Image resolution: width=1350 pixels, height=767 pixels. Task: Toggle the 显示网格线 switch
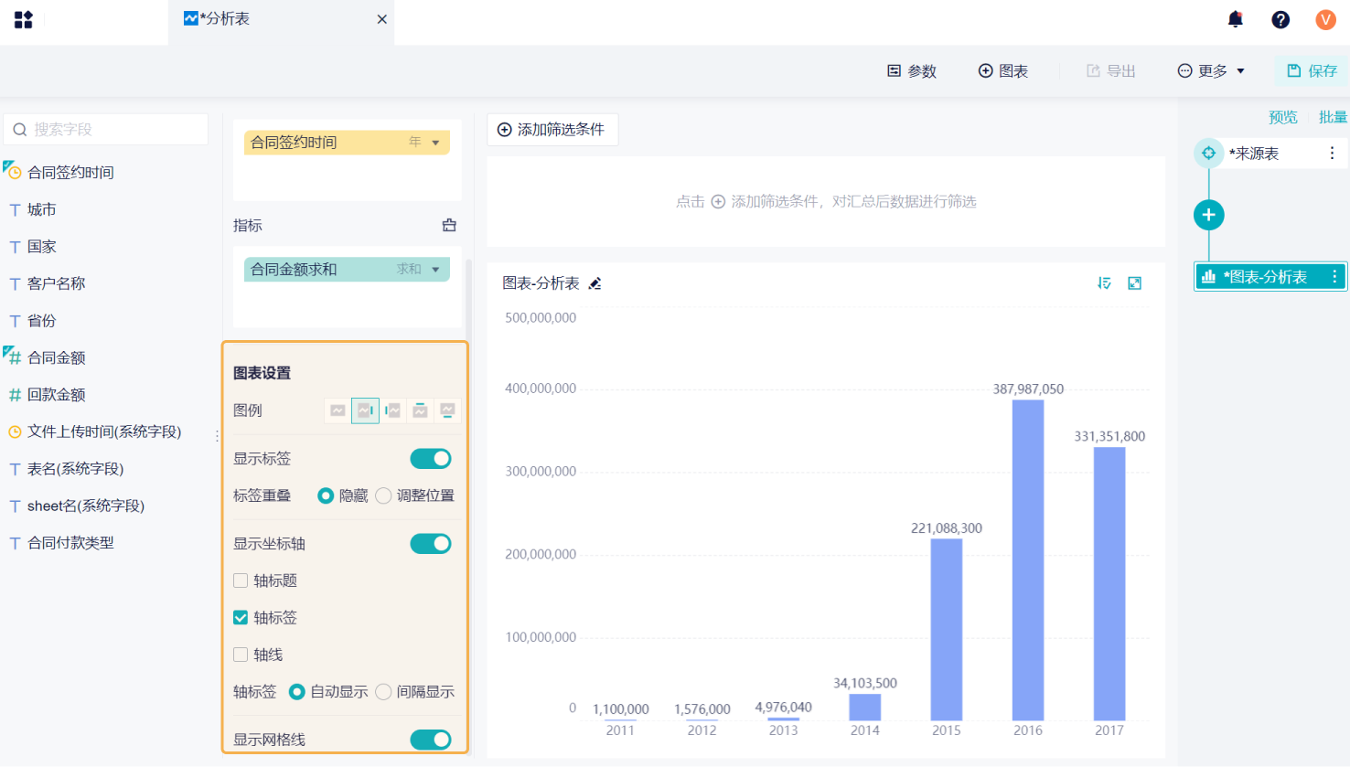430,740
